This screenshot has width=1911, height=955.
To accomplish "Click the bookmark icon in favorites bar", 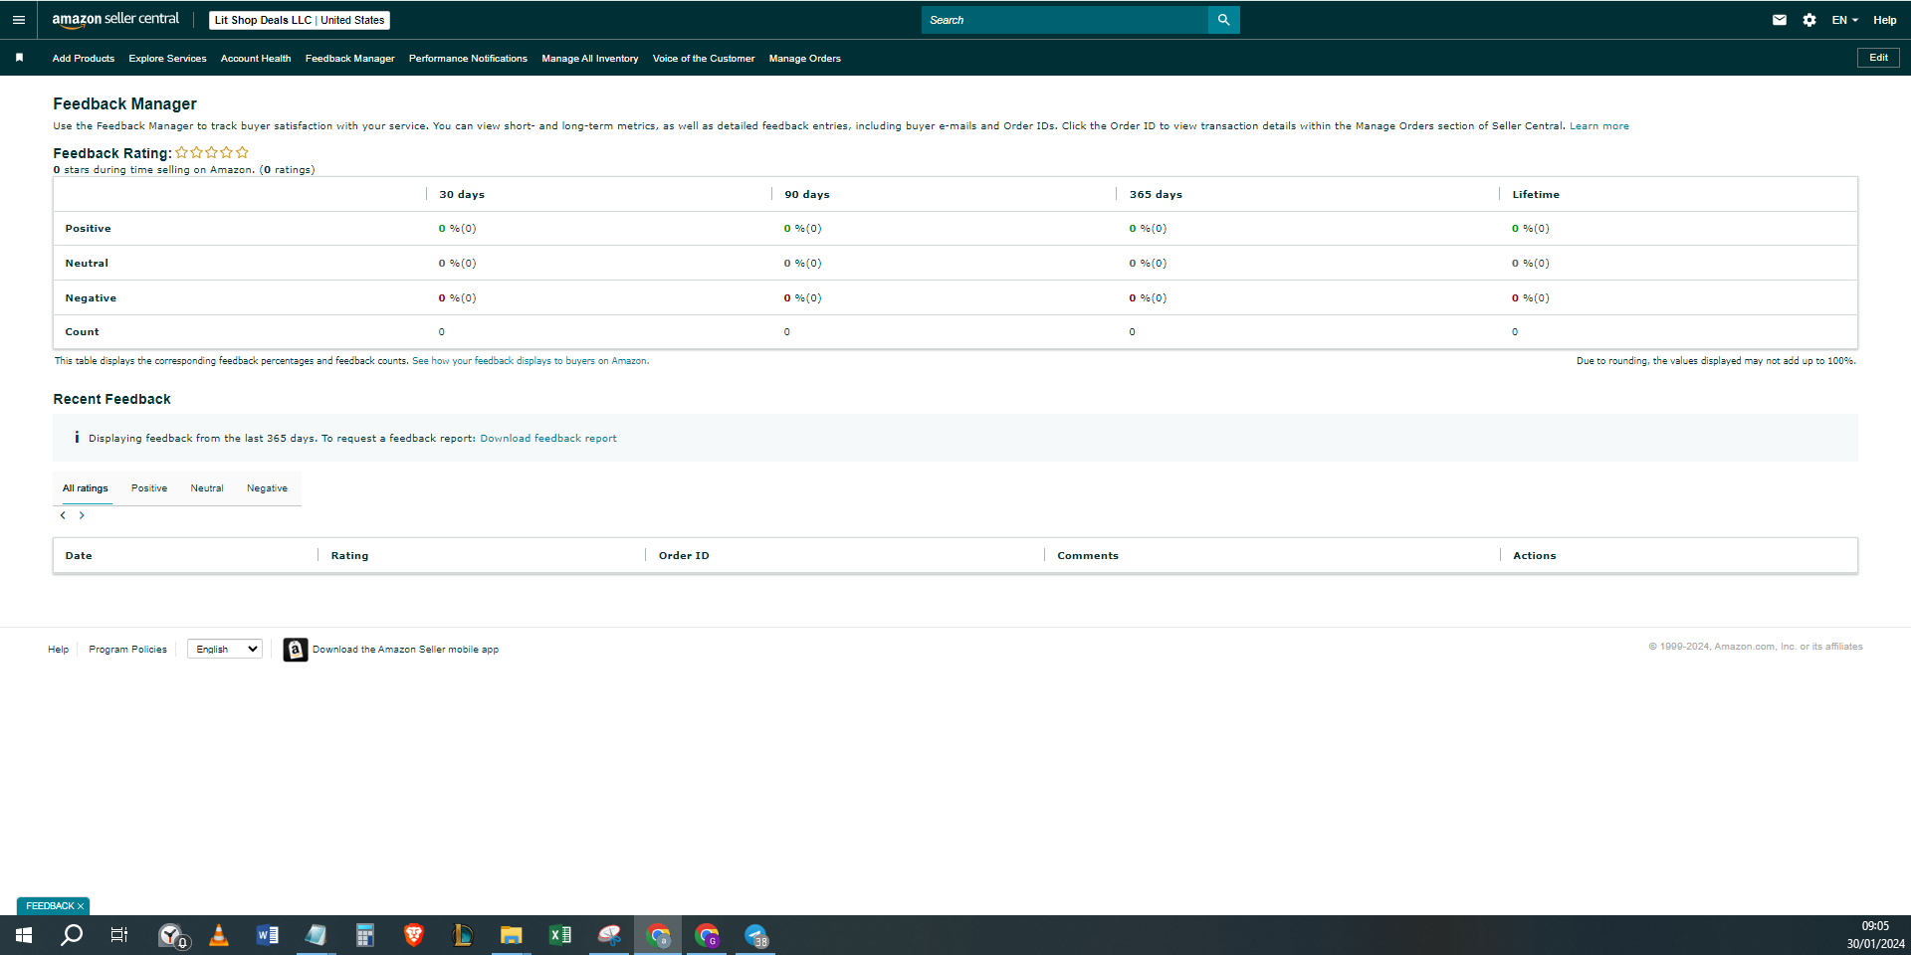I will [19, 58].
